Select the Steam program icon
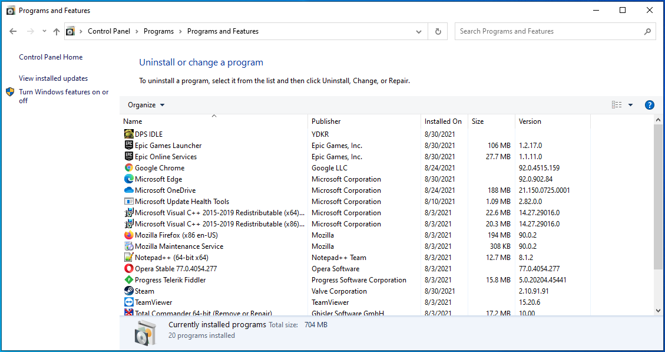Image resolution: width=665 pixels, height=352 pixels. [x=129, y=291]
